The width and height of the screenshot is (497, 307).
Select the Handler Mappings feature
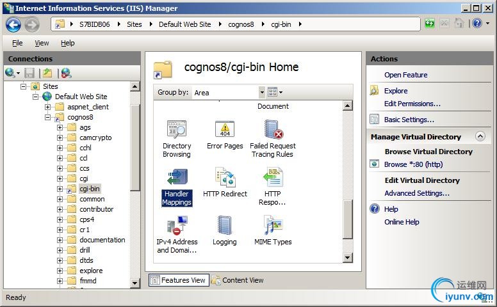coord(177,187)
